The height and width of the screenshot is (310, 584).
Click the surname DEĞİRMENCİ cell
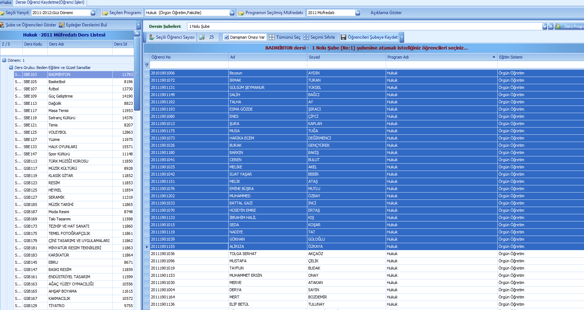point(346,138)
